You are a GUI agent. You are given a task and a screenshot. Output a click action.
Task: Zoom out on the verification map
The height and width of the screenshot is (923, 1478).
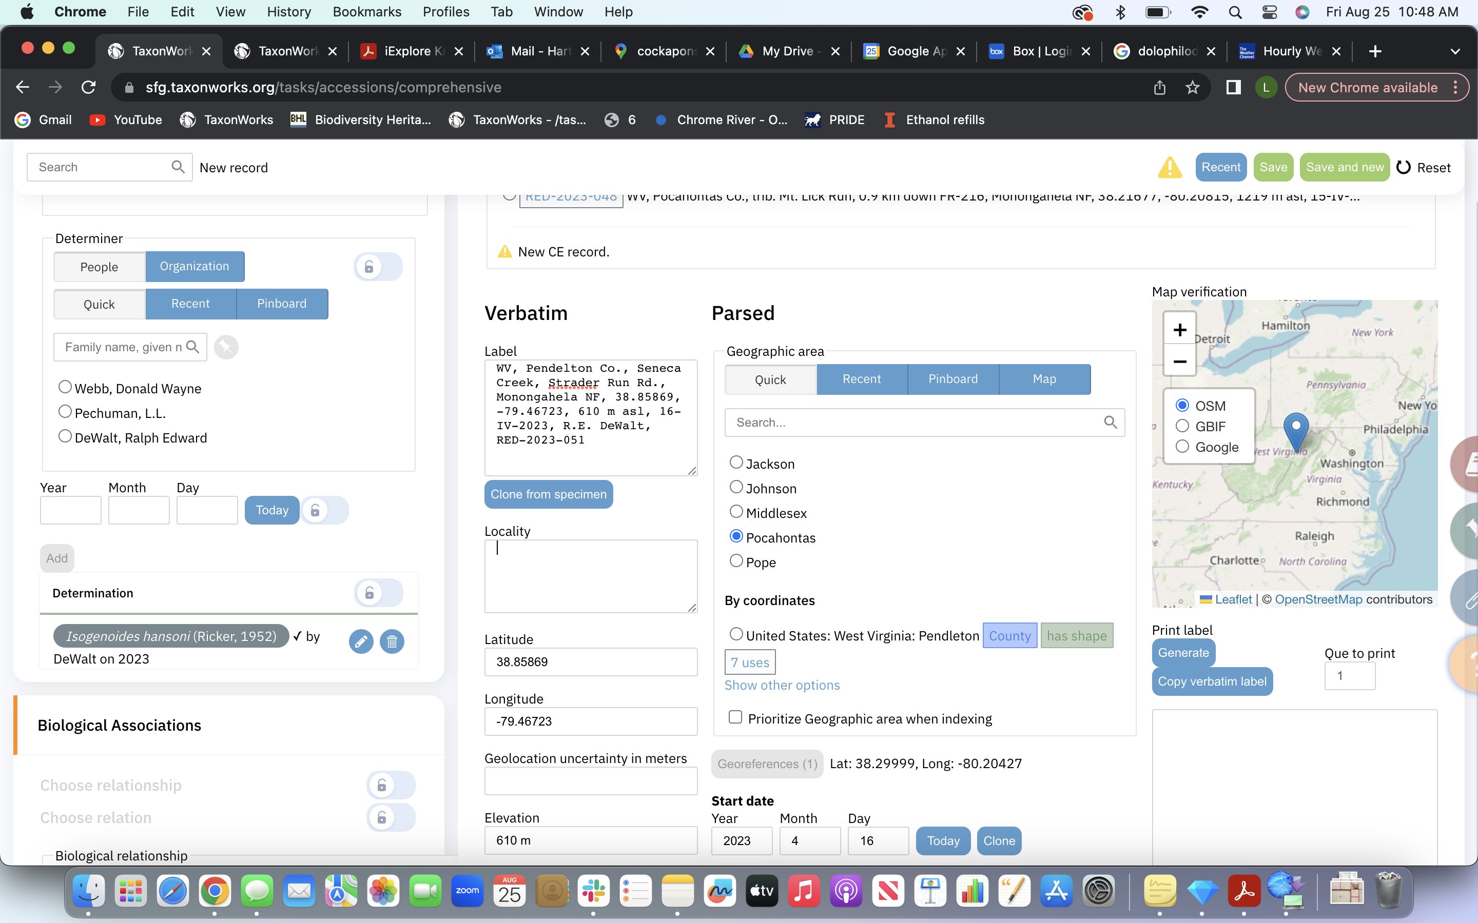point(1179,362)
